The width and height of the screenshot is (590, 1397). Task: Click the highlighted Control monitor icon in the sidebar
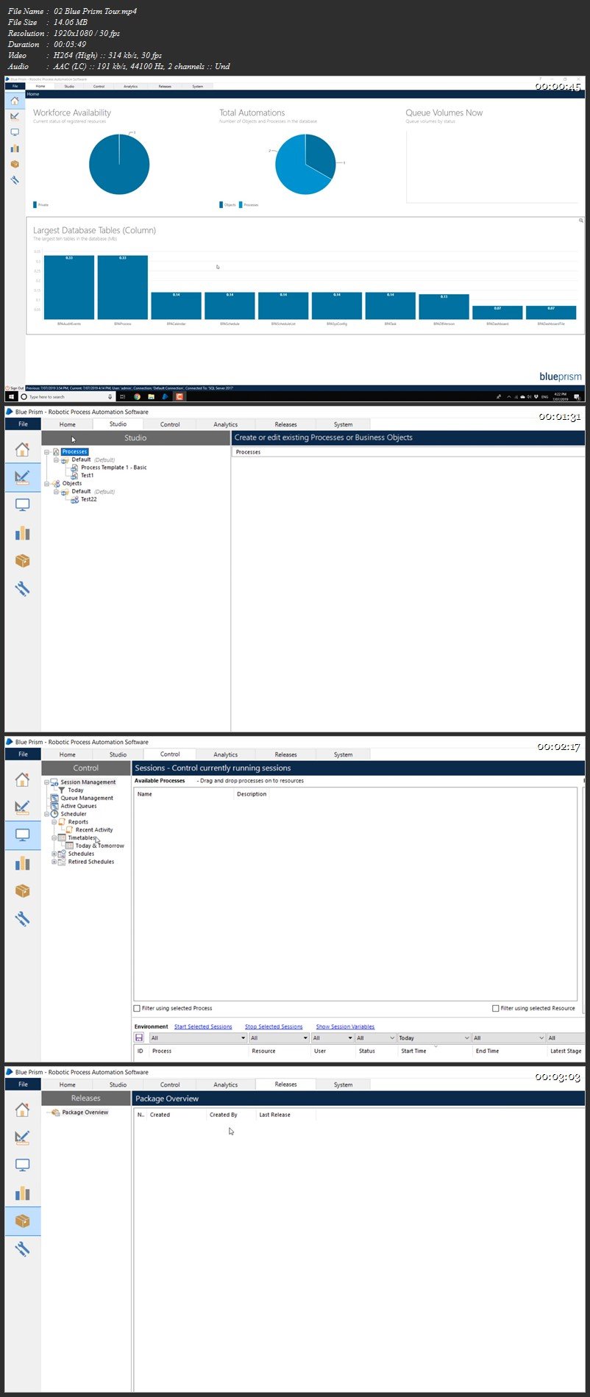pyautogui.click(x=22, y=835)
